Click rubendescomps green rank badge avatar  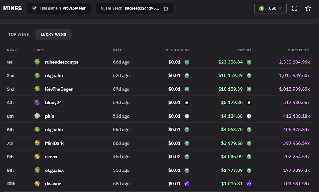(x=37, y=62)
